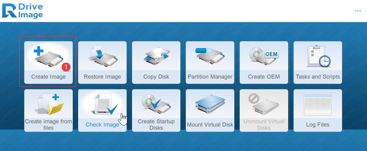Click the red notification badge numbered 1
The image size is (367, 151).
[x=66, y=67]
